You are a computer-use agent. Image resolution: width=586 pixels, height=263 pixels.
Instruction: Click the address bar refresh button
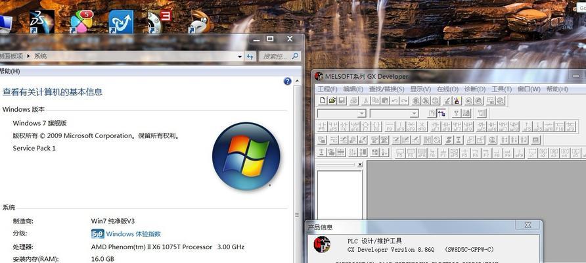pos(250,57)
